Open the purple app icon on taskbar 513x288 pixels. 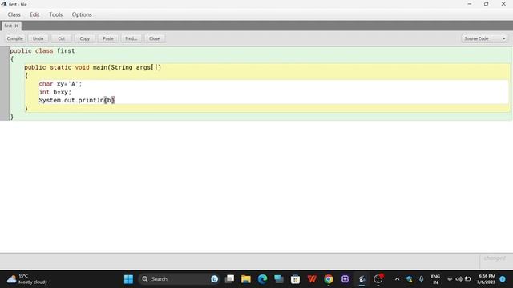(345, 279)
